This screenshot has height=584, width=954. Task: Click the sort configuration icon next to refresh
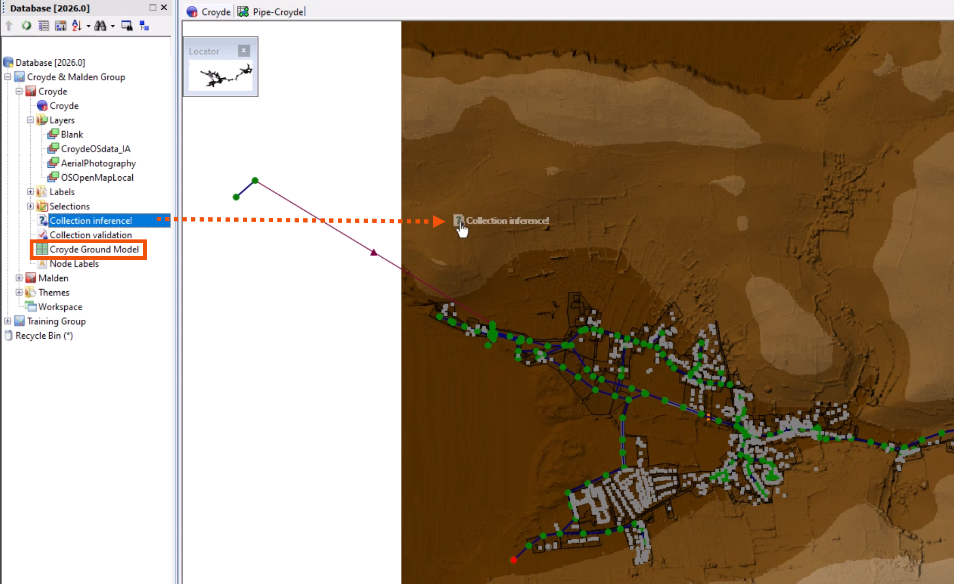tap(59, 25)
